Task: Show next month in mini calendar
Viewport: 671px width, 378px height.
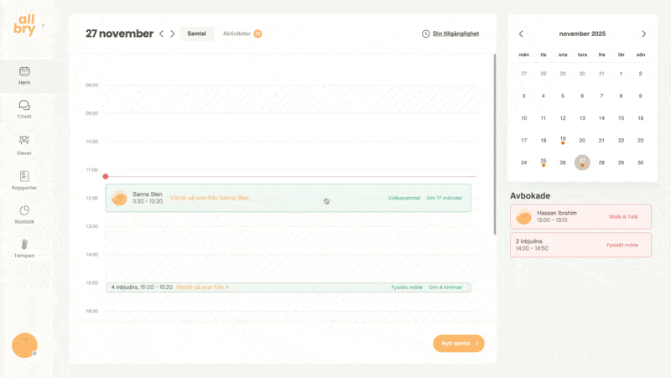Action: pyautogui.click(x=643, y=34)
